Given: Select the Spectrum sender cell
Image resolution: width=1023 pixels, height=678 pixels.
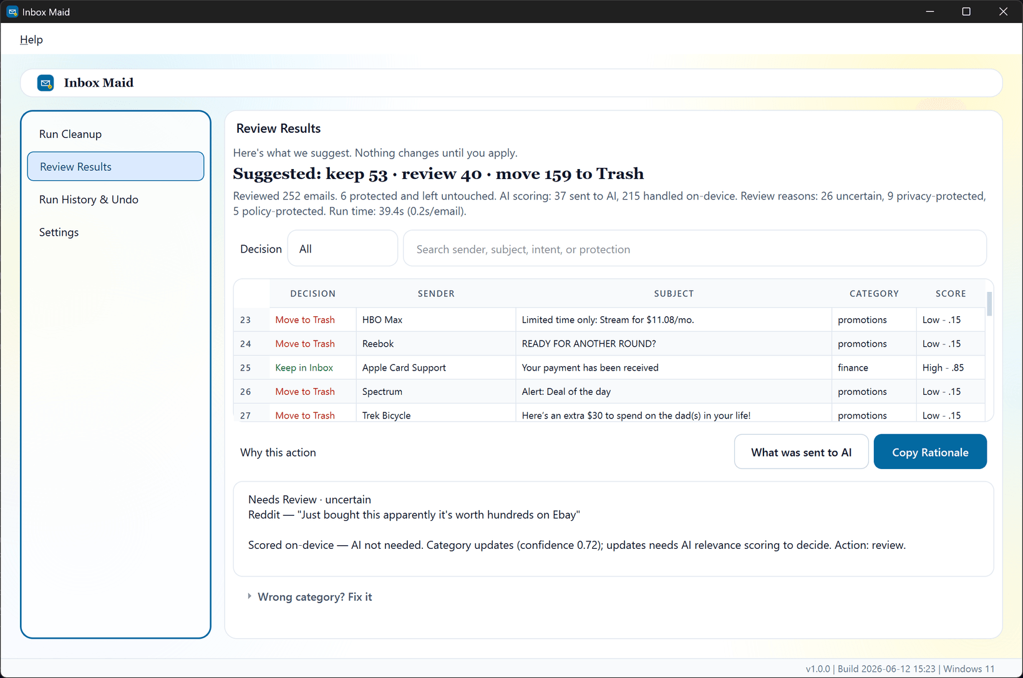Looking at the screenshot, I should [x=436, y=392].
